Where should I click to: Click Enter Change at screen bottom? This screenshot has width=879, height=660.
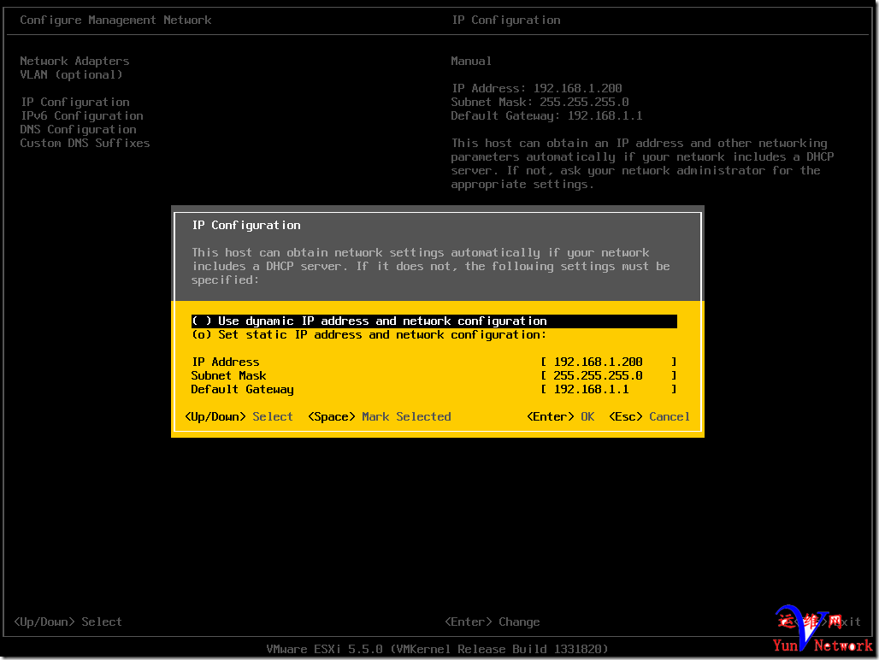493,622
